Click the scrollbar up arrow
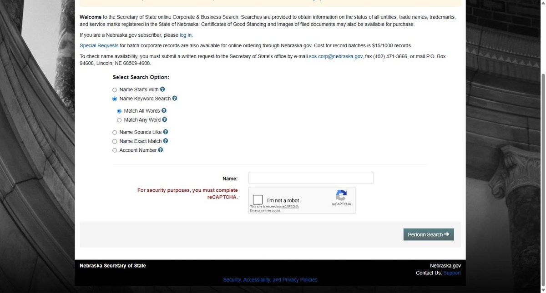This screenshot has width=546, height=293. coord(543,3)
